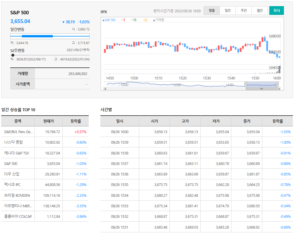
Task: Toggle the 거래량 volume legend
Action: pos(159,20)
